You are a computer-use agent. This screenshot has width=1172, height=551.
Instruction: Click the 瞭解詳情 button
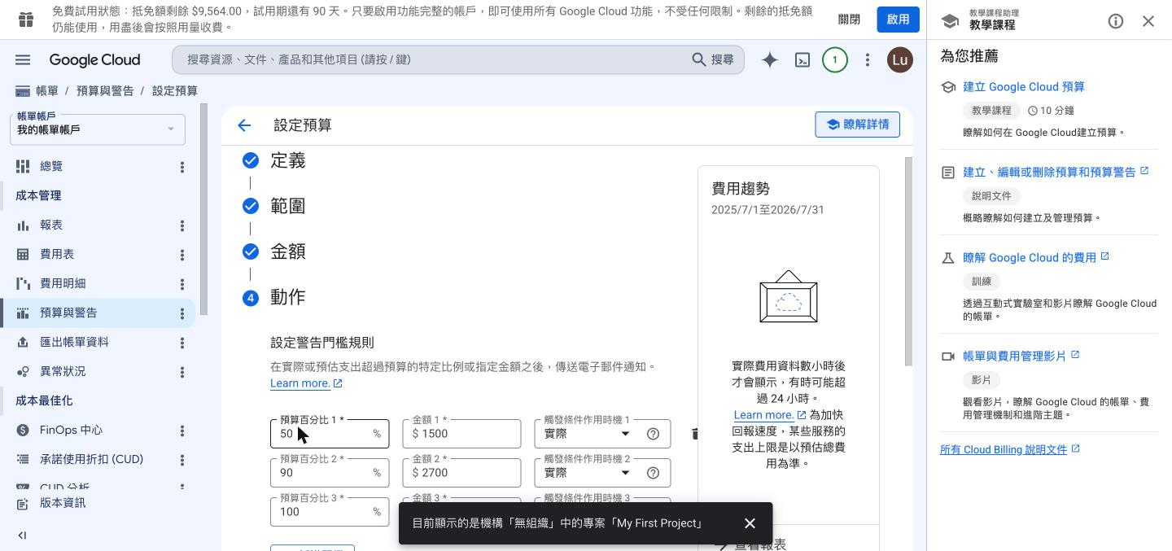(857, 125)
